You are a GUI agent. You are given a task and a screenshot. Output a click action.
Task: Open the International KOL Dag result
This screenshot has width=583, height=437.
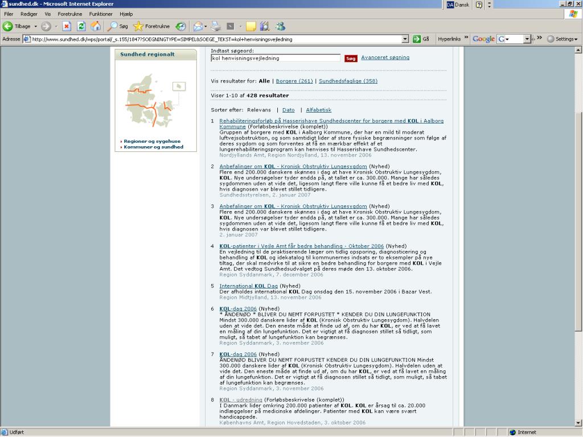tap(248, 286)
